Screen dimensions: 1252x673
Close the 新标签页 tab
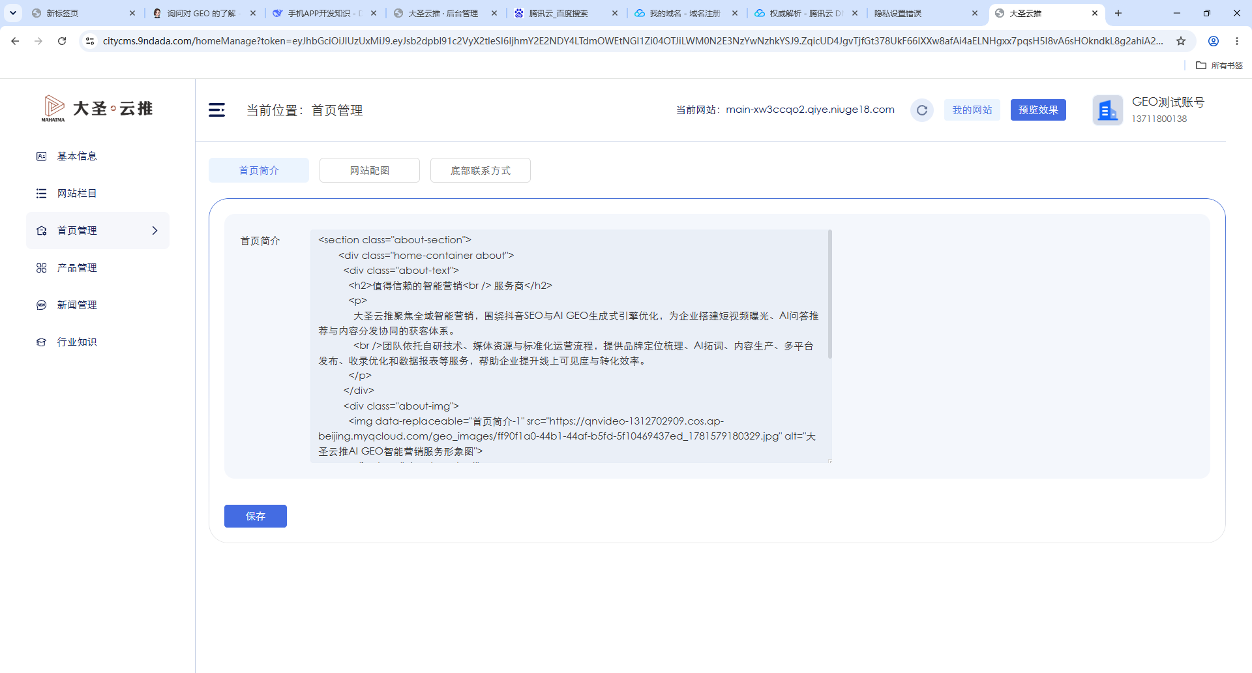click(x=132, y=13)
